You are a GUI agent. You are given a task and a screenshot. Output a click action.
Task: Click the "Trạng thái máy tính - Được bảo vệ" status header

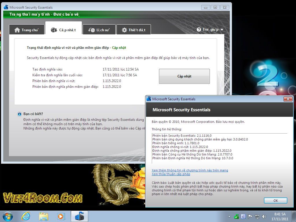(x=44, y=14)
